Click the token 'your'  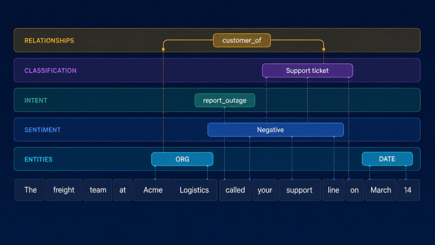pyautogui.click(x=265, y=190)
